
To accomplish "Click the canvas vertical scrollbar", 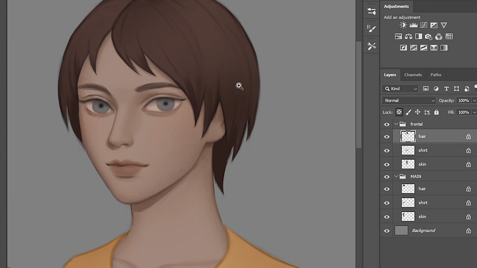I will click(x=359, y=94).
